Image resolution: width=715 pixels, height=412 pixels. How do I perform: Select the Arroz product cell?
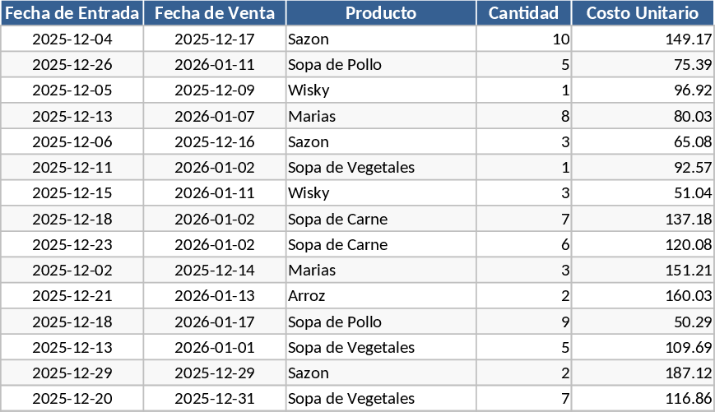tap(381, 296)
